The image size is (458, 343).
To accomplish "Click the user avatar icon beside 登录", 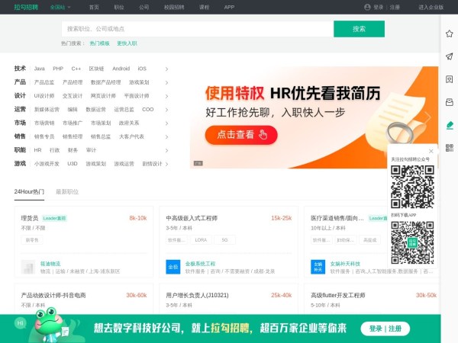I will (367, 7).
